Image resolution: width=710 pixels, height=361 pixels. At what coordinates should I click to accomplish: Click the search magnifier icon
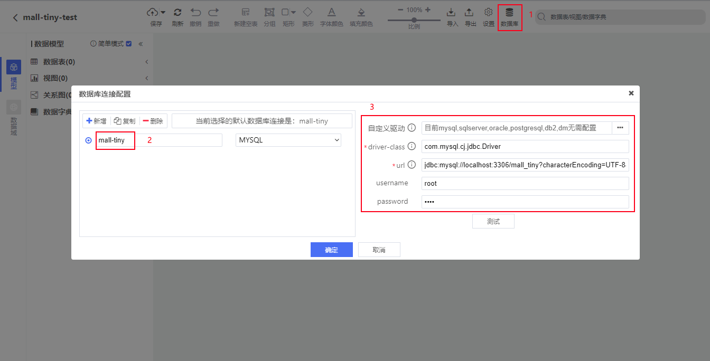(541, 17)
